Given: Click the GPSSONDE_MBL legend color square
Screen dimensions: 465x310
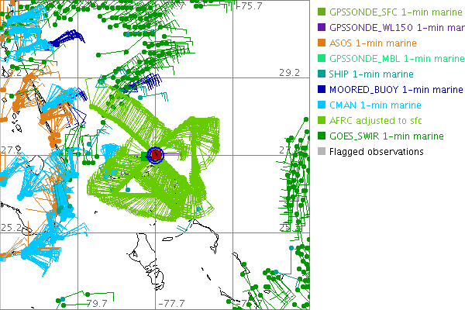Looking at the screenshot, I should [x=322, y=59].
